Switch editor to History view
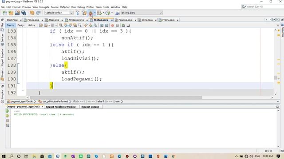The height and width of the screenshot is (159, 284). click(32, 25)
